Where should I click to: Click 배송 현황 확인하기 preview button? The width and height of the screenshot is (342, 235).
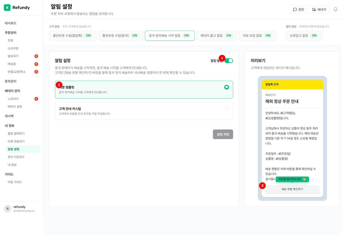292,189
